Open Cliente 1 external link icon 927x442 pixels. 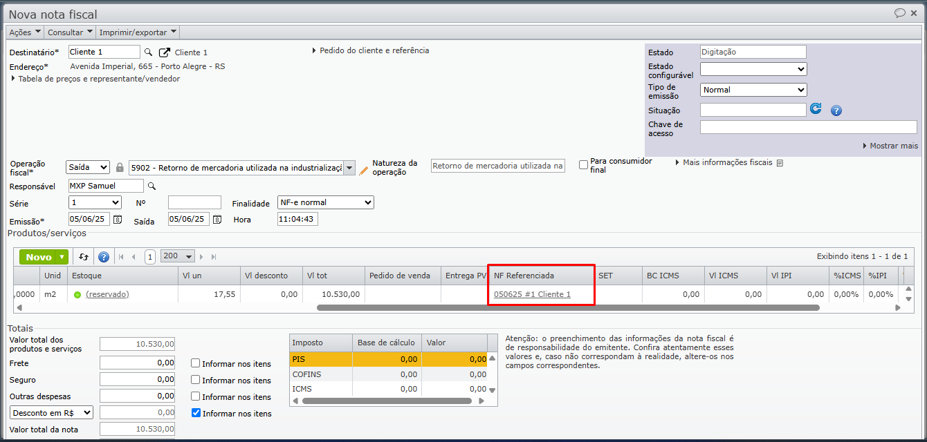click(165, 52)
